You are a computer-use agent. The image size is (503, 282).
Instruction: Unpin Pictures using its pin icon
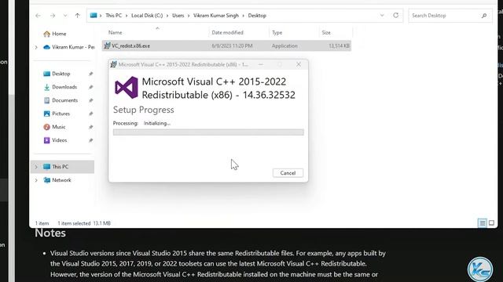pyautogui.click(x=91, y=114)
